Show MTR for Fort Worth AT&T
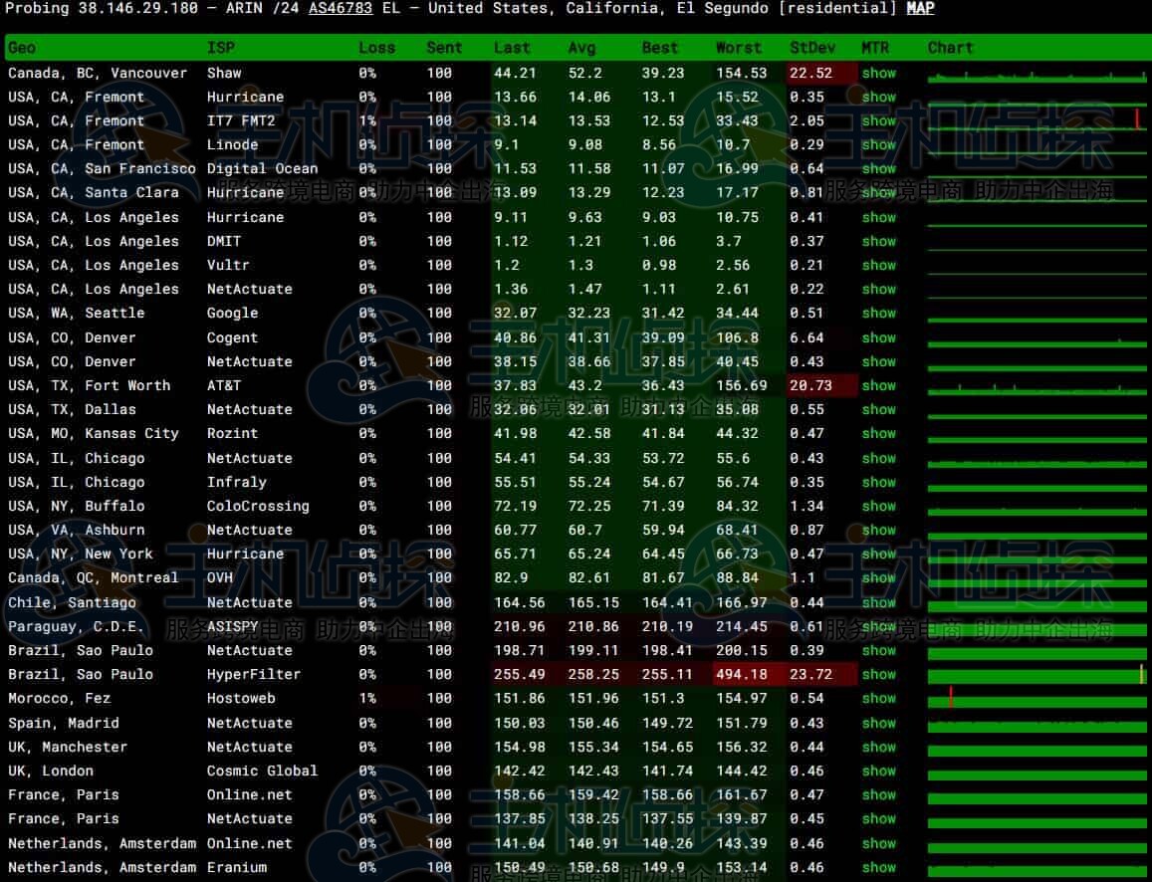This screenshot has width=1152, height=882. 878,386
